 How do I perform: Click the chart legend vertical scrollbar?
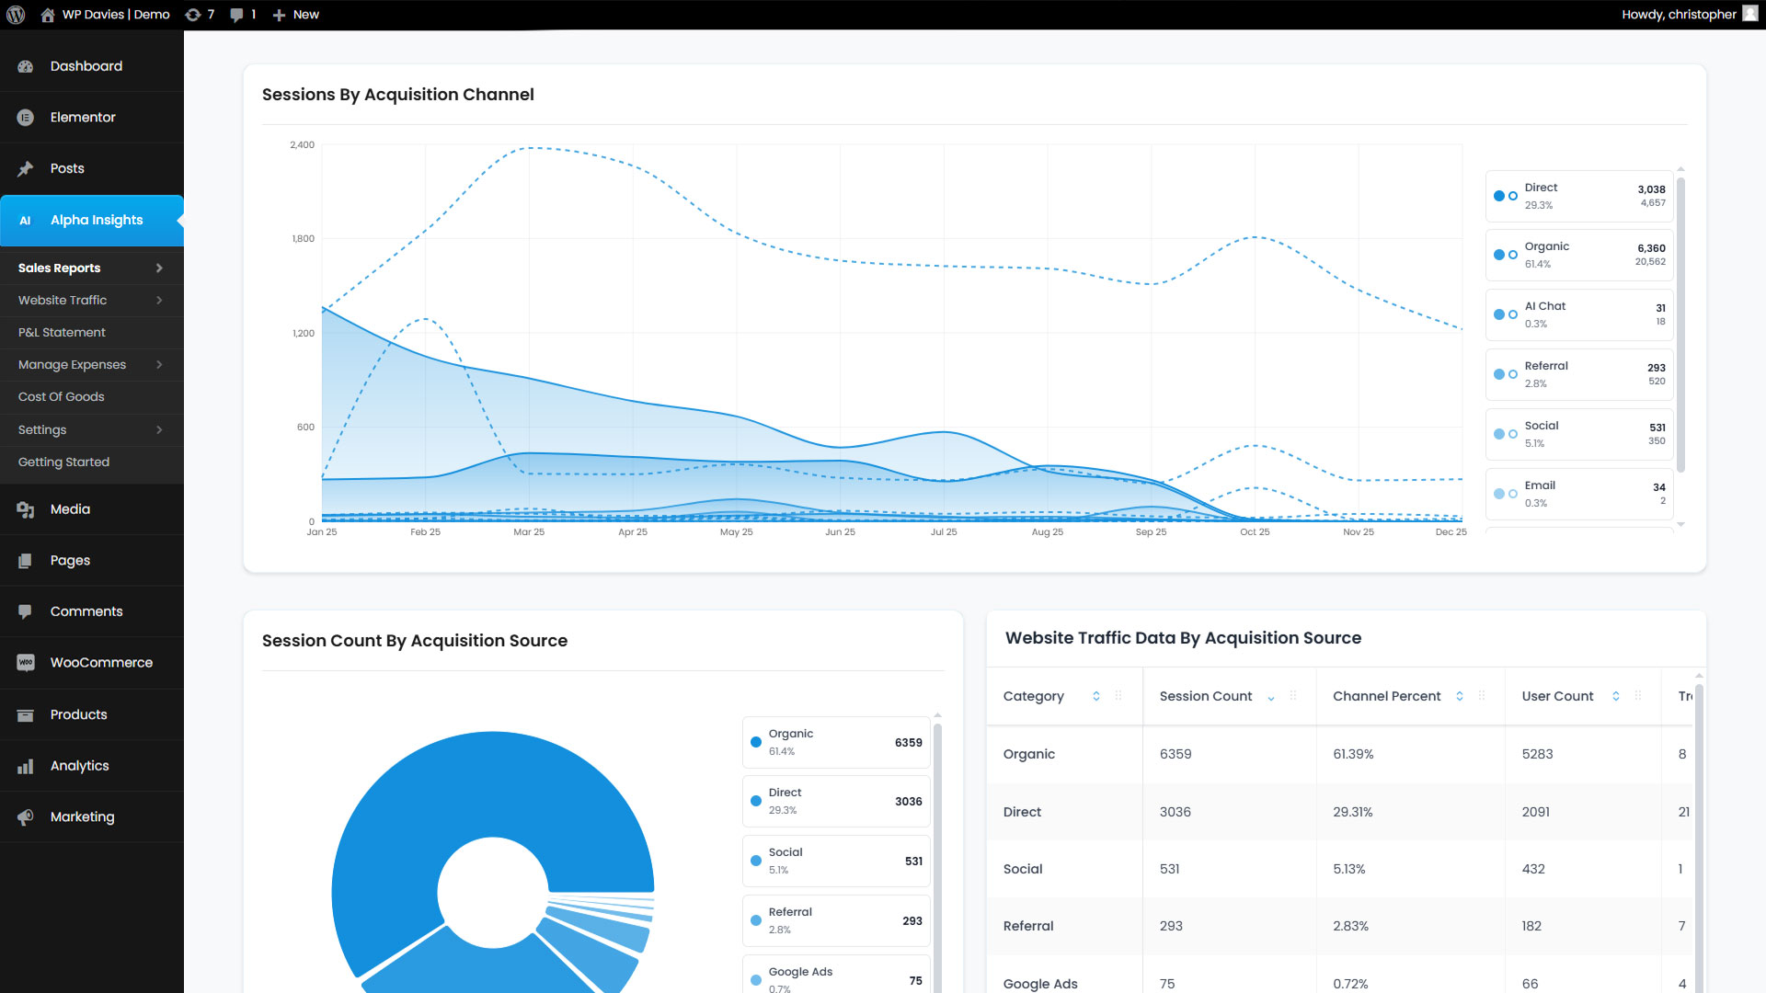tap(1680, 322)
